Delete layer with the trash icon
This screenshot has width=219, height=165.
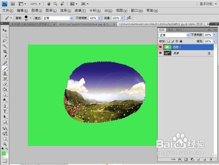pos(211,159)
